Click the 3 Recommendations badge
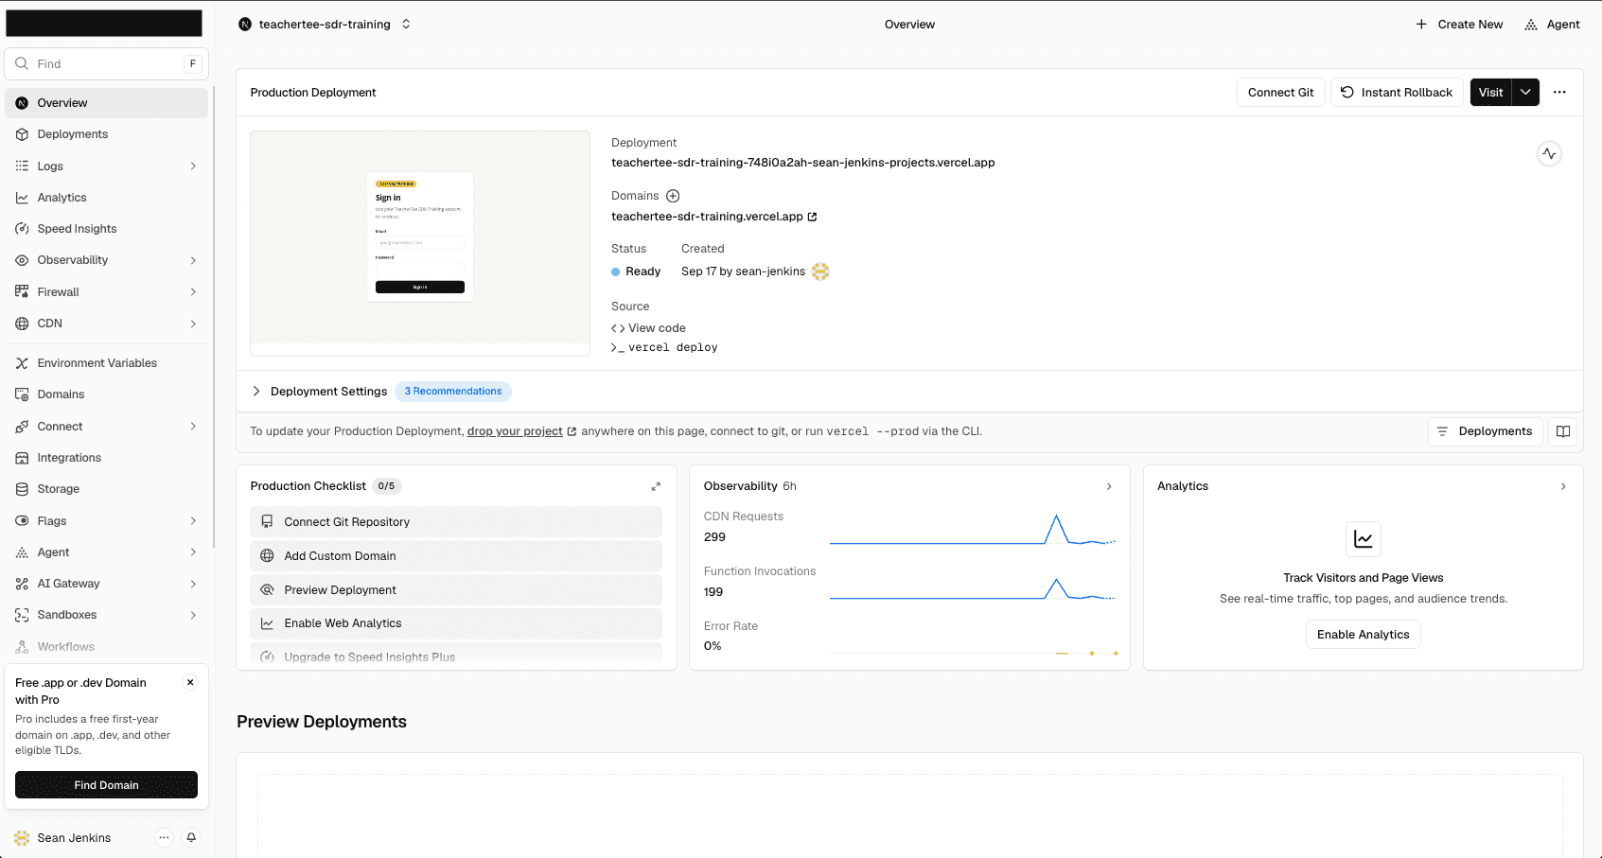 pyautogui.click(x=453, y=392)
